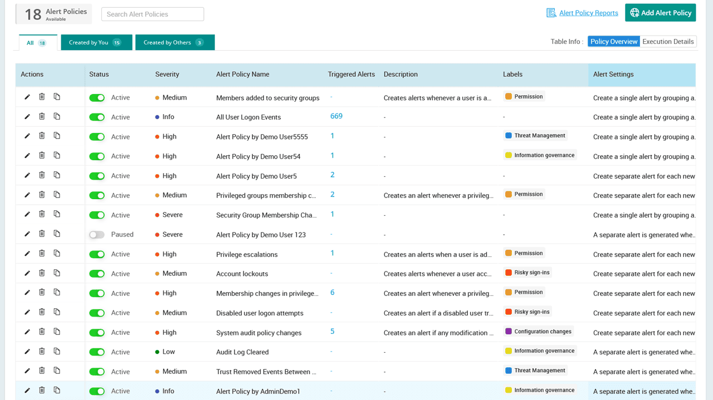Image resolution: width=713 pixels, height=400 pixels.
Task: Activate the paused Alert Policy by Demo User 123
Action: [x=97, y=234]
